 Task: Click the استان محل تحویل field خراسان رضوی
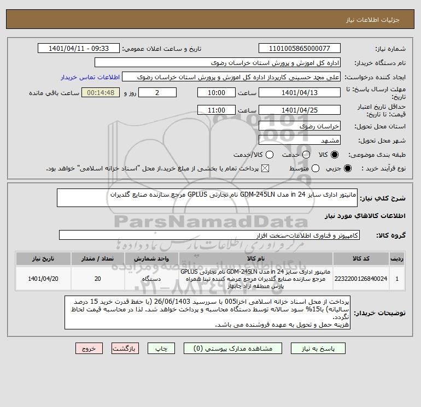pos(300,126)
